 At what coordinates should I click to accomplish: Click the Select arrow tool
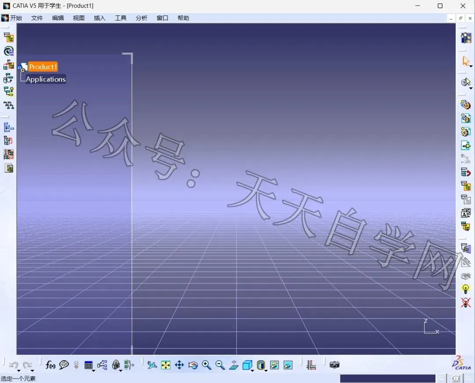click(x=465, y=61)
